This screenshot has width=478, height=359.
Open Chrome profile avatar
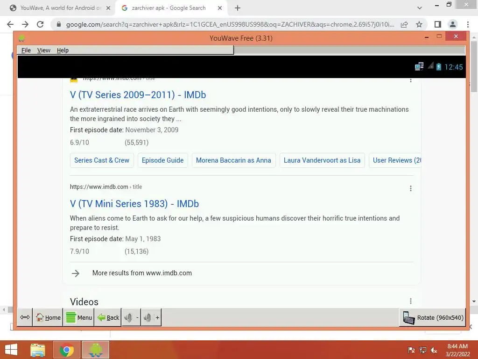coord(453,24)
